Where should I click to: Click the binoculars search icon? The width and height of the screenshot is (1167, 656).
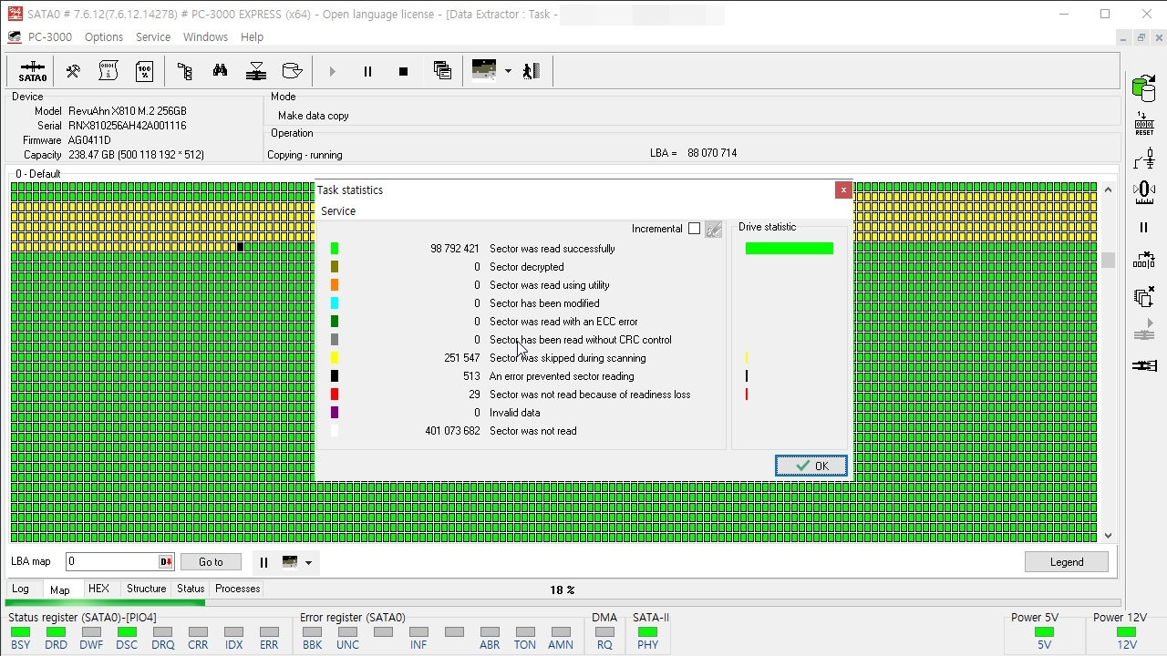pos(220,71)
